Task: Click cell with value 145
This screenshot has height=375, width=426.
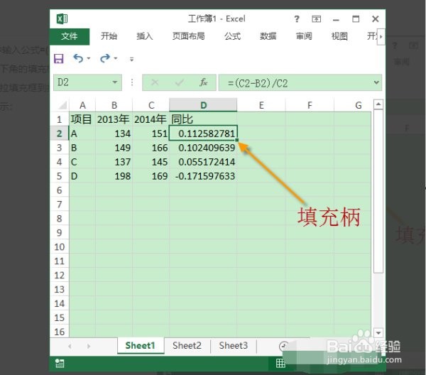Action: point(151,162)
